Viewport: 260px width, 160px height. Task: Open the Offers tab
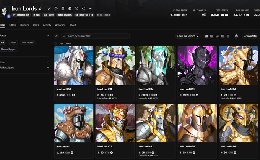click(13, 25)
